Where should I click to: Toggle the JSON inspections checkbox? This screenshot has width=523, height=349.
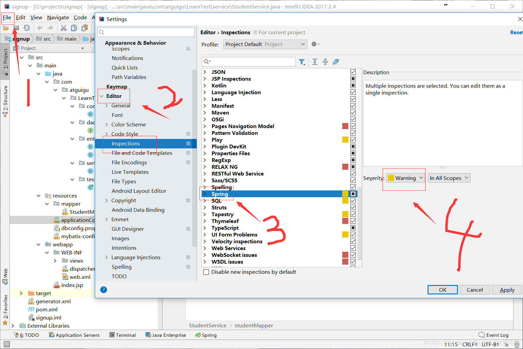(x=353, y=72)
